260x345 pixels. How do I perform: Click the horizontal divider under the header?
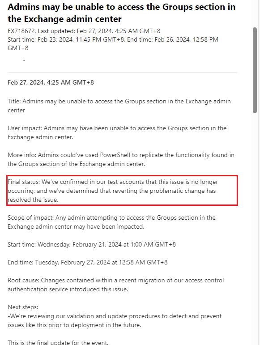tap(122, 72)
